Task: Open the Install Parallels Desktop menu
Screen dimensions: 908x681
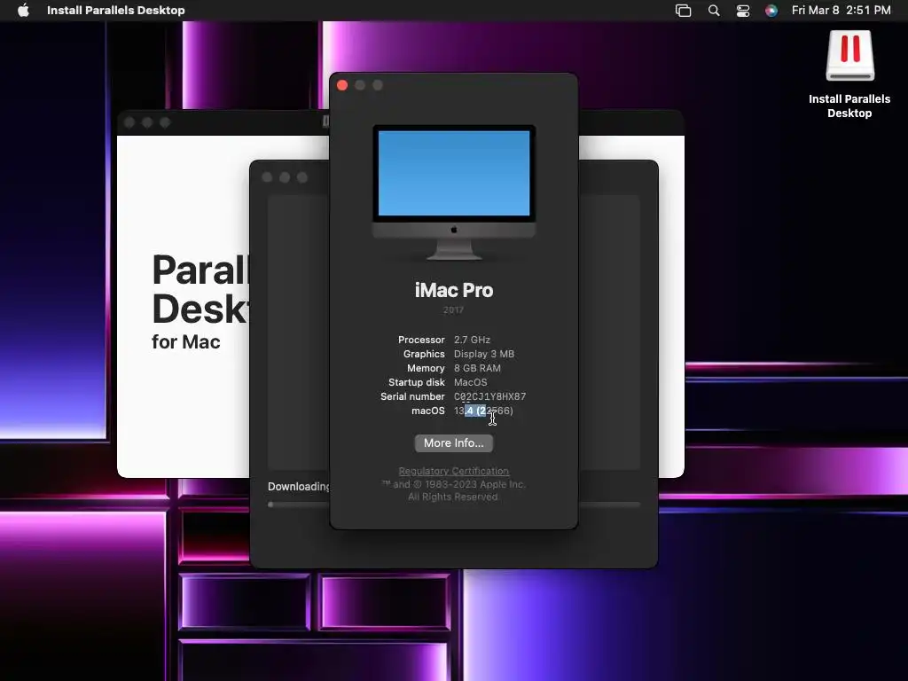Action: pos(116,11)
